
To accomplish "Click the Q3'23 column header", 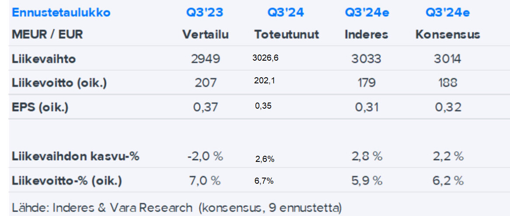I will coord(205,13).
